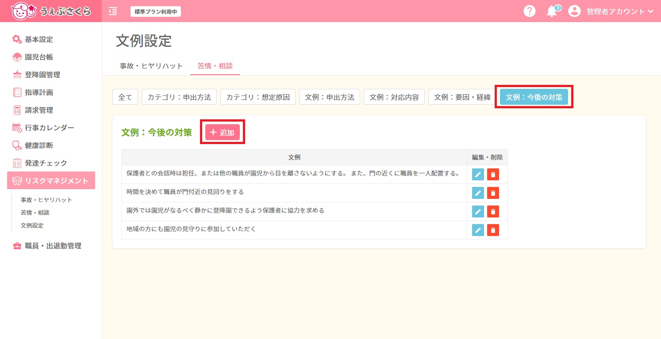Viewport: 661px width, 339px height.
Task: Click the text 地域の方にも園児の見守りに参加していただく
Action: pyautogui.click(x=191, y=229)
